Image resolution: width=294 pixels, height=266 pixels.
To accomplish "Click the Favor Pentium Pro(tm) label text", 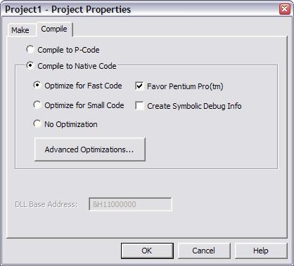I will [185, 86].
